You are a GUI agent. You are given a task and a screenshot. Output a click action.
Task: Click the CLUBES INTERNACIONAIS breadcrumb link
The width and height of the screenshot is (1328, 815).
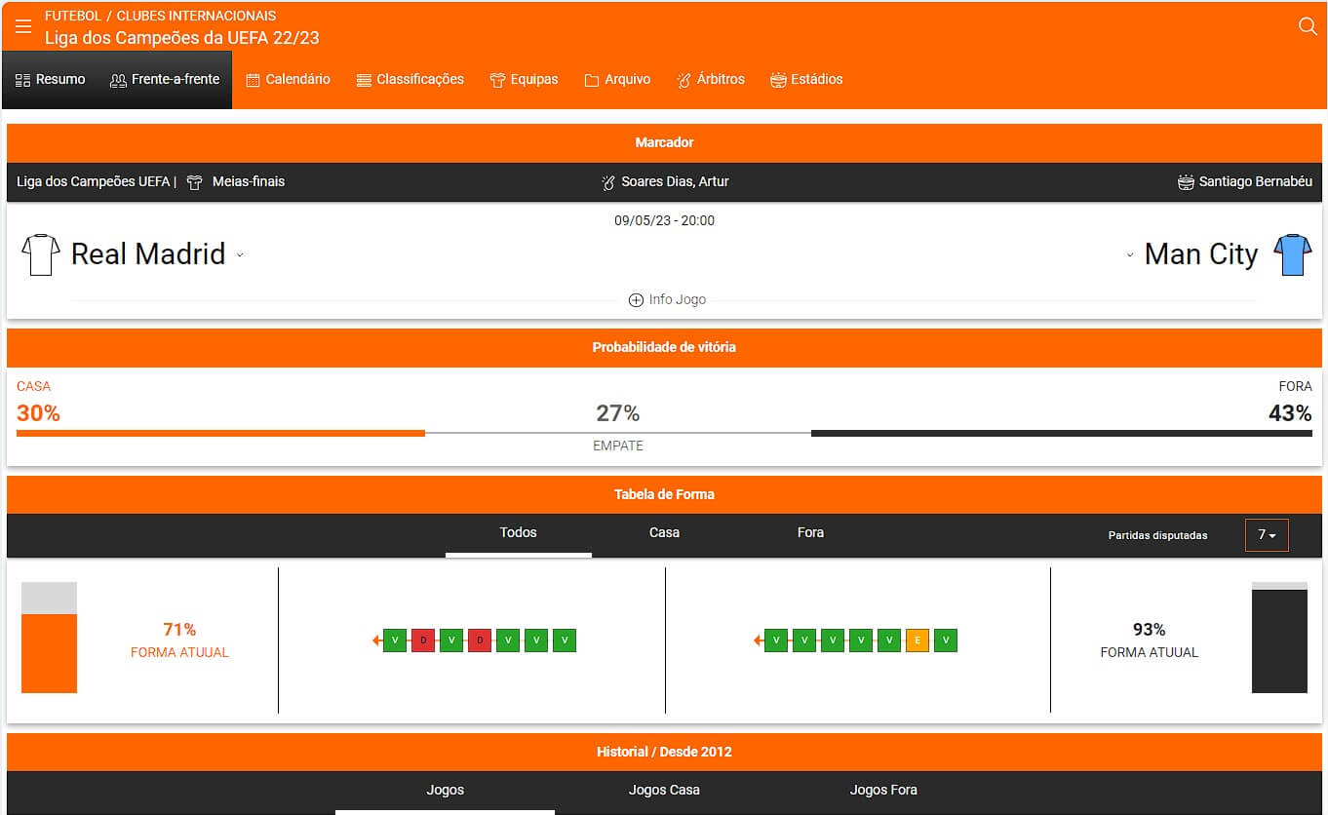point(197,16)
